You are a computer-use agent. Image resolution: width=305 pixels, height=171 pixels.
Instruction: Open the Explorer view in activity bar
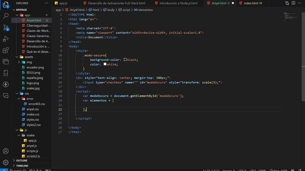(6, 5)
